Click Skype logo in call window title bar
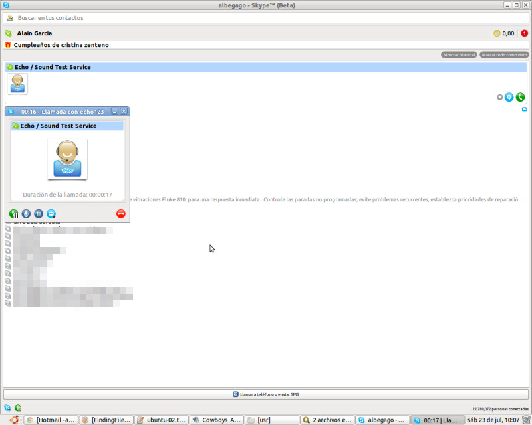Viewport: 532px width, 425px height. [11, 111]
